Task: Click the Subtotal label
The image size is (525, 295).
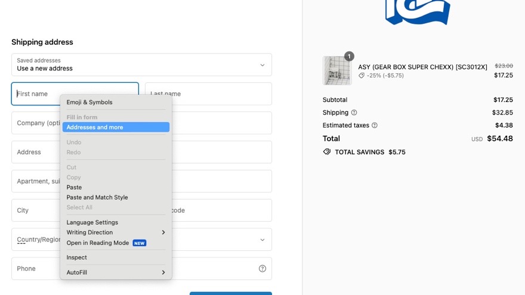Action: [x=335, y=100]
